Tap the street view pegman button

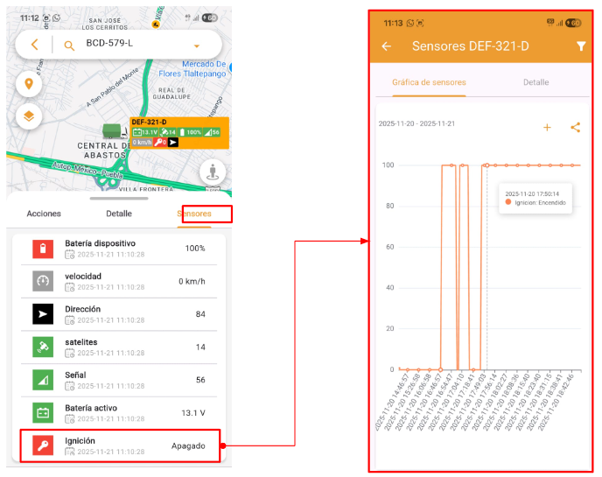coord(213,172)
